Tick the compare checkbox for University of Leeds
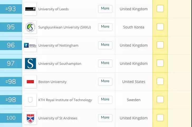Viewport: 192px width, 127px height. 160,9
